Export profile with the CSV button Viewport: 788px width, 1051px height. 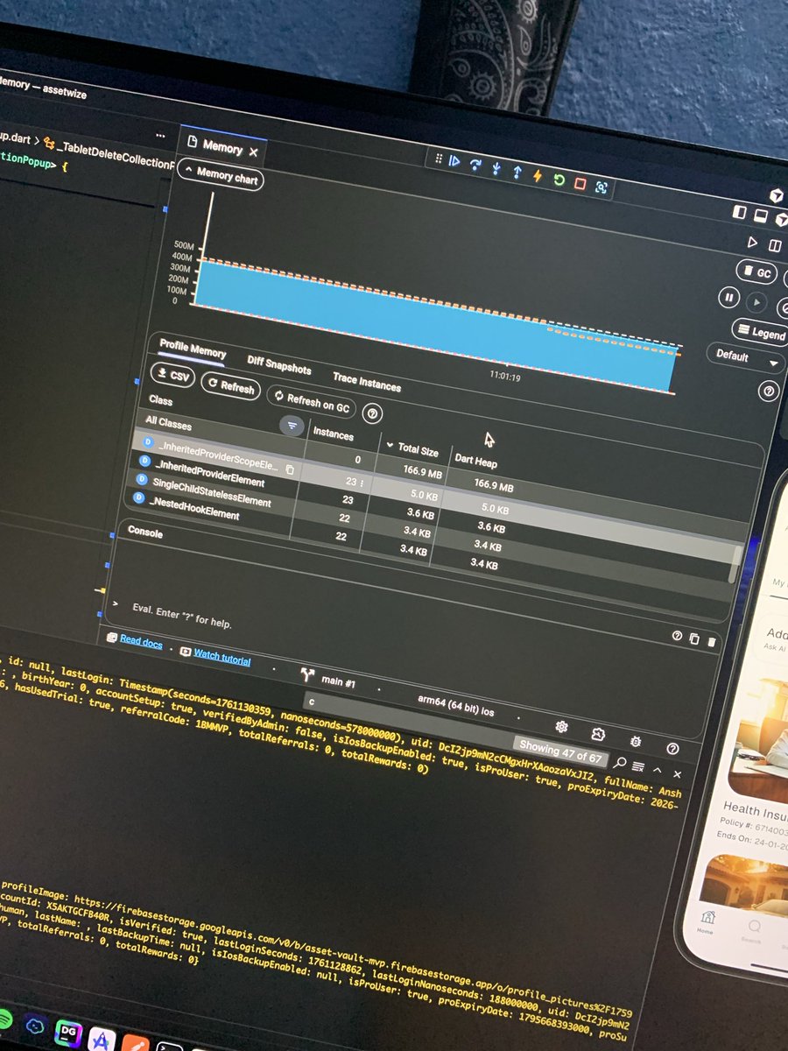[172, 375]
